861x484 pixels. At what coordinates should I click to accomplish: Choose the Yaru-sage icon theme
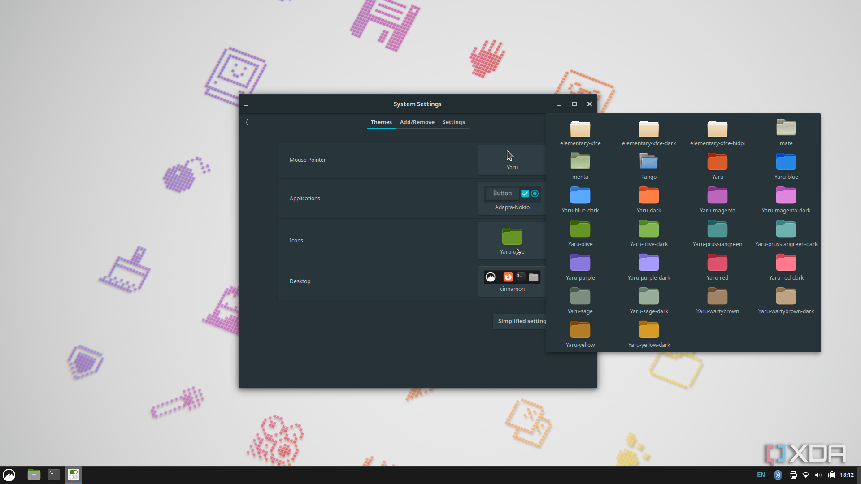[580, 301]
